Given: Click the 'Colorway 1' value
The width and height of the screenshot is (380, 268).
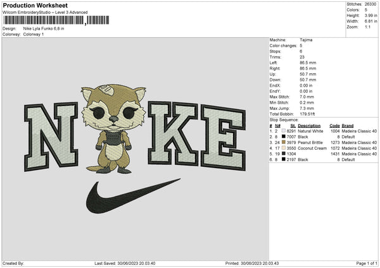Looking at the screenshot, I should pos(34,34).
